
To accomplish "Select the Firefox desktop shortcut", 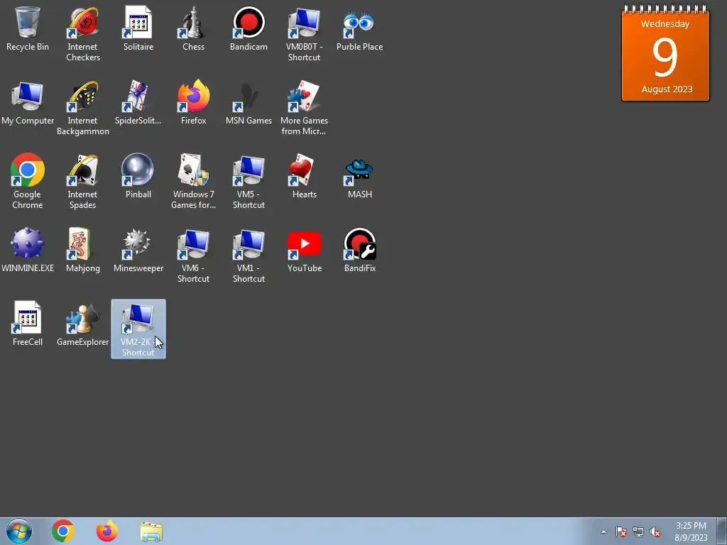I will point(193,104).
